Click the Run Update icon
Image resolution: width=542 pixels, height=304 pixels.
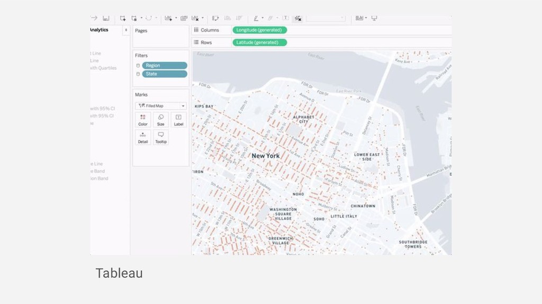149,18
